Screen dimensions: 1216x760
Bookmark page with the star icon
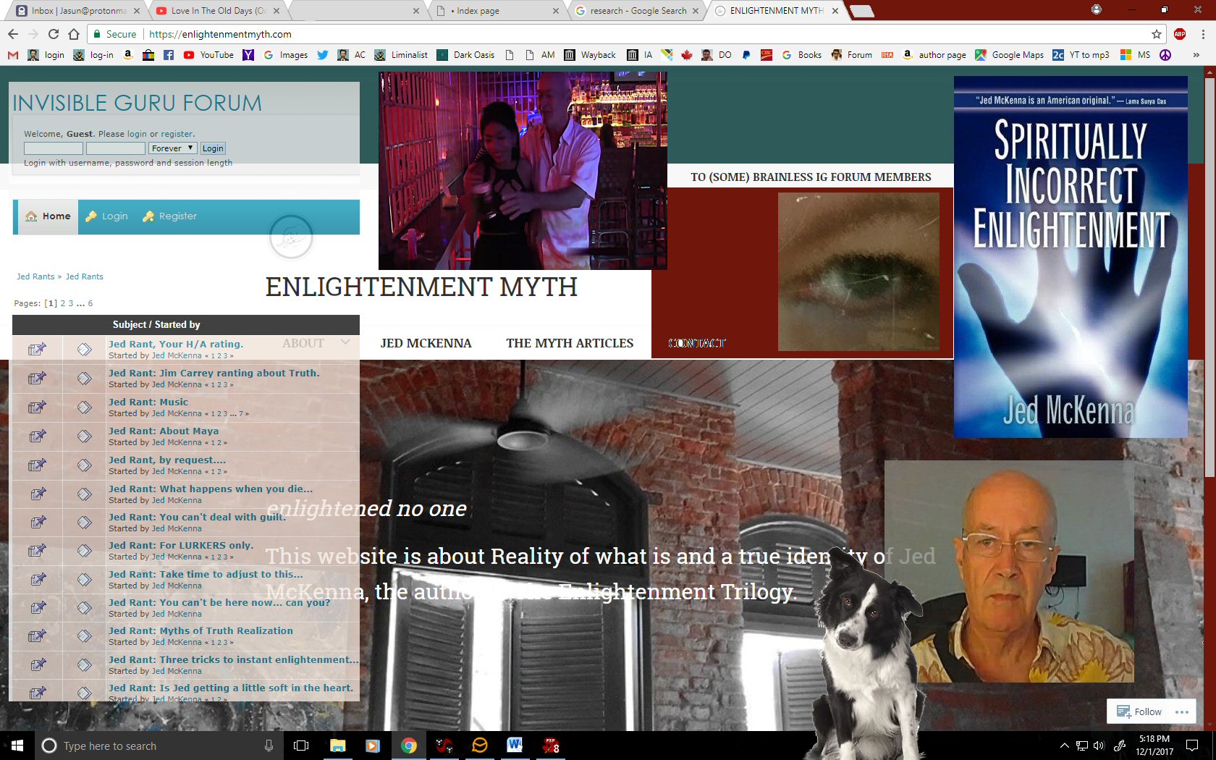[1157, 34]
